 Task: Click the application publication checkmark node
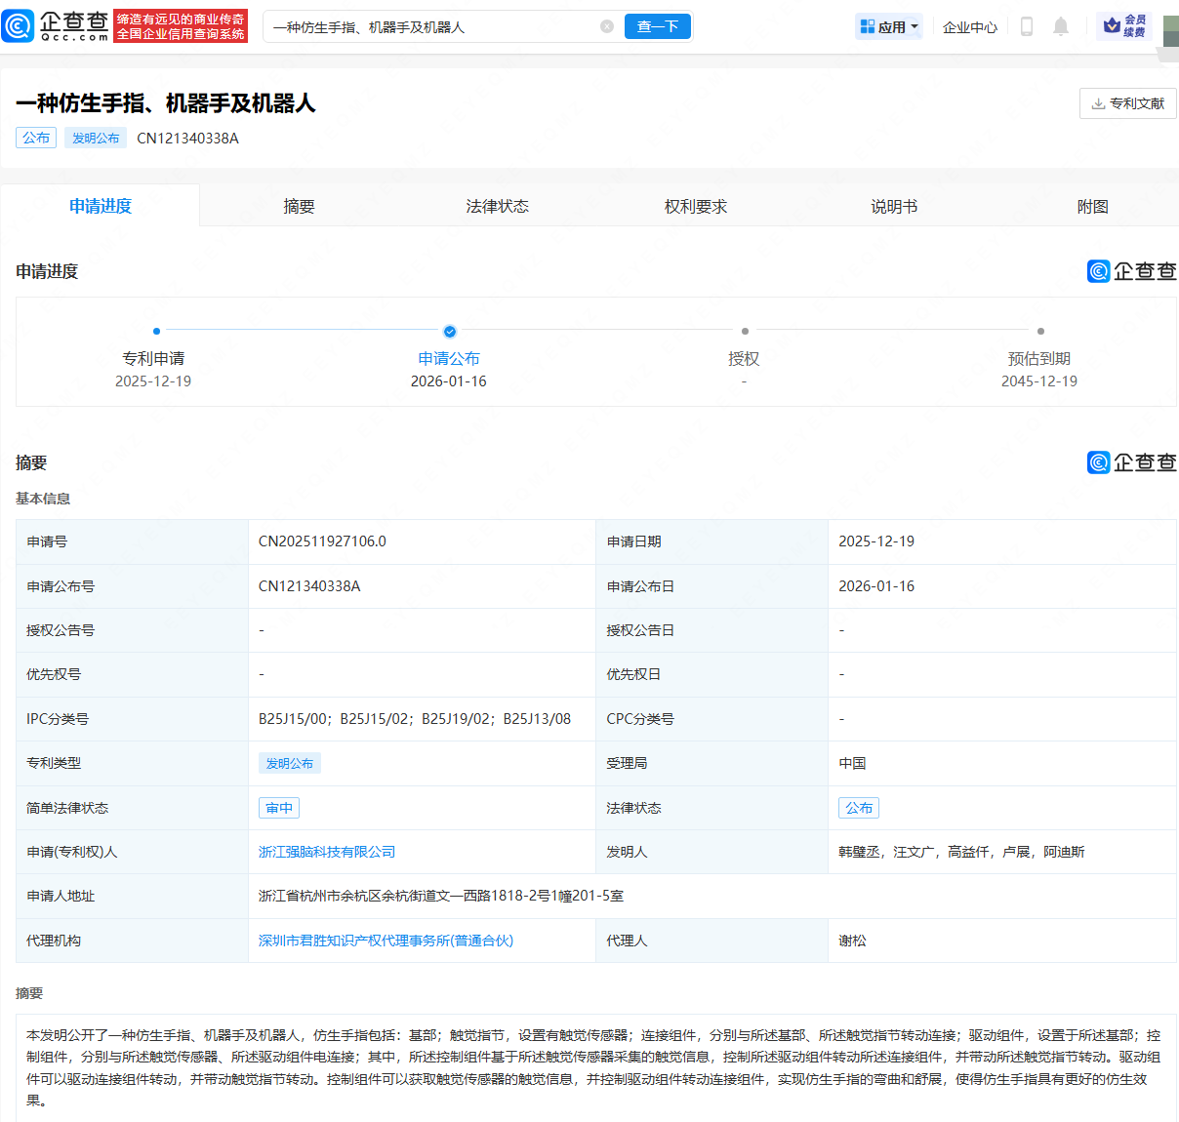coord(449,332)
